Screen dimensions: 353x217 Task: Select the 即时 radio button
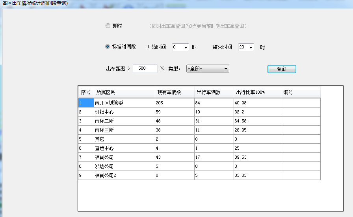[108, 26]
